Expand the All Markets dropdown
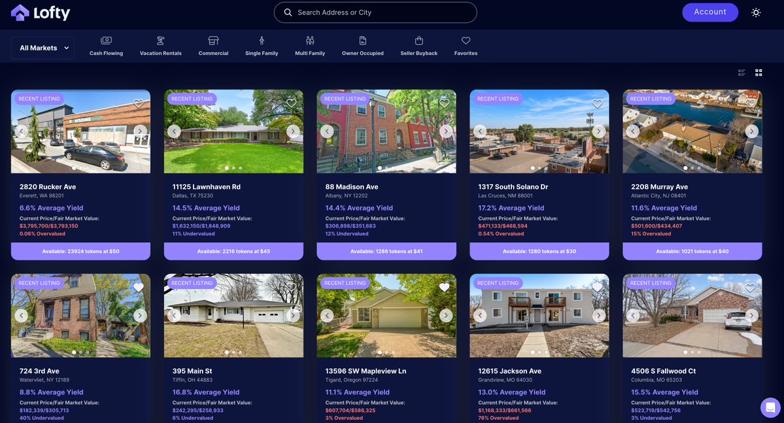 click(x=43, y=48)
